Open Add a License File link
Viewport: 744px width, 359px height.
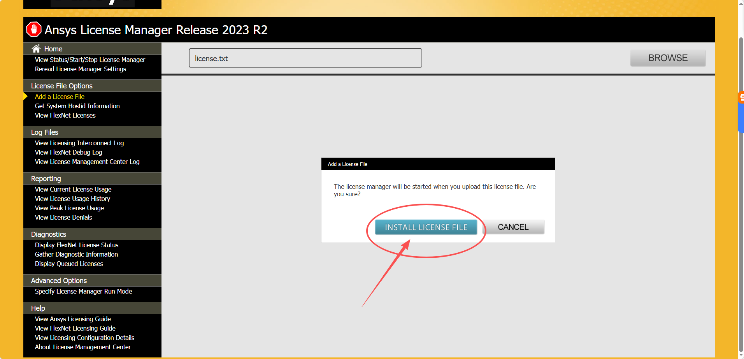(x=60, y=97)
